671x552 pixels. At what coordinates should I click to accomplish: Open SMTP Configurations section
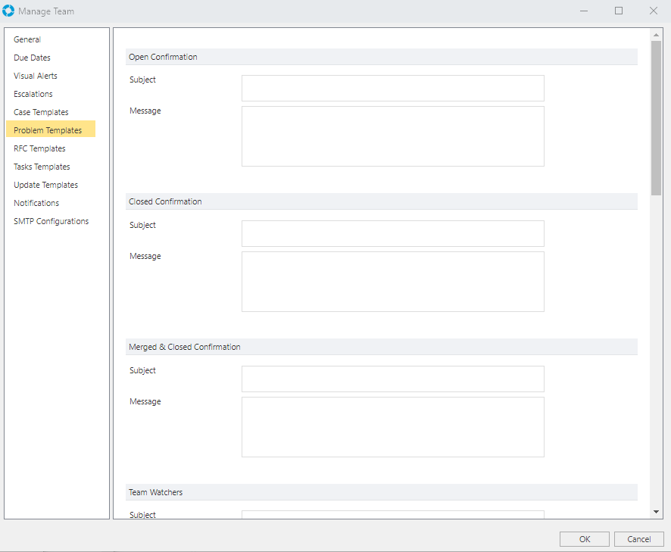[x=51, y=221]
